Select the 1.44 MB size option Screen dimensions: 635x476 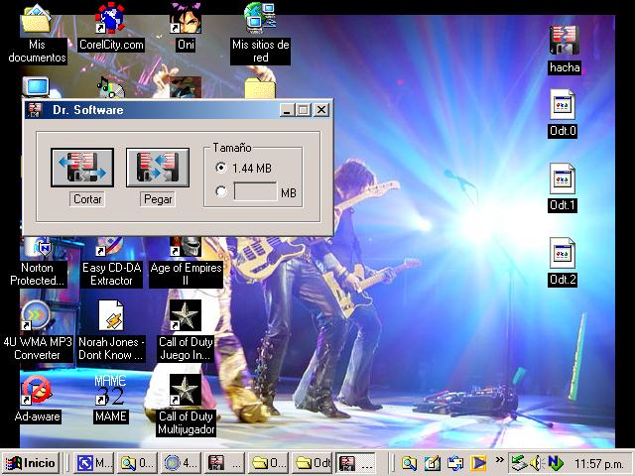click(220, 168)
